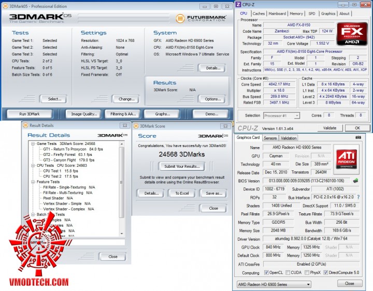Launch the Demo button
The image size is (373, 291).
click(212, 114)
